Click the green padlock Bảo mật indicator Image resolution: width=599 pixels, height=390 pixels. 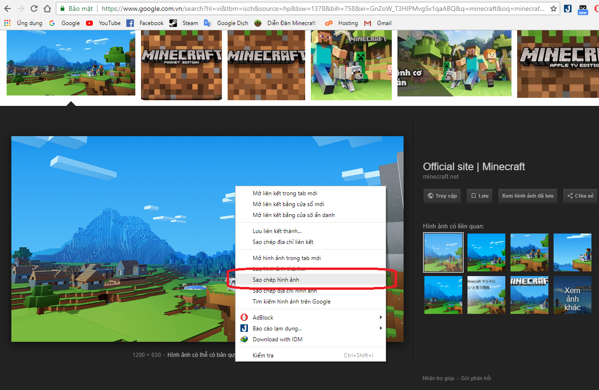(x=76, y=9)
